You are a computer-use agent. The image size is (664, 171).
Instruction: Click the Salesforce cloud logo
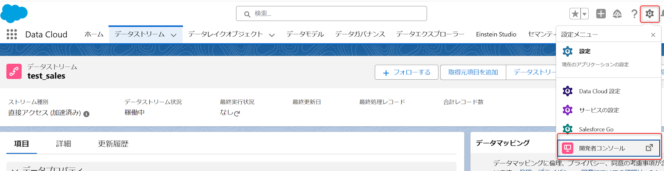(x=14, y=14)
